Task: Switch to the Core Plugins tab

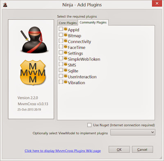Action: click(x=68, y=23)
